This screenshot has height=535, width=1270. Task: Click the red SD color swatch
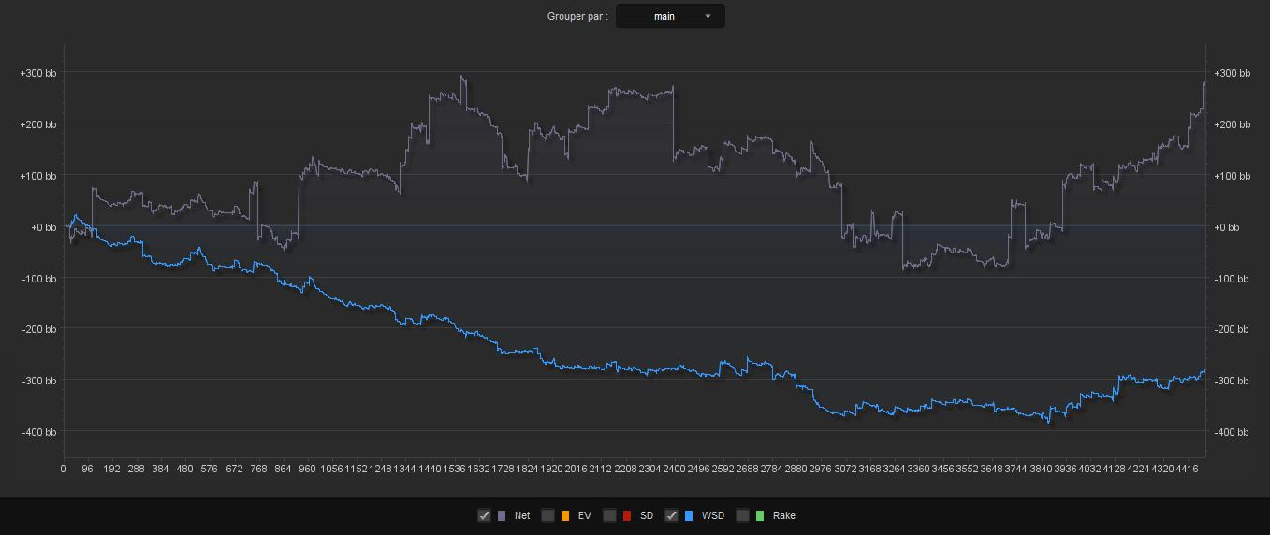(x=627, y=515)
